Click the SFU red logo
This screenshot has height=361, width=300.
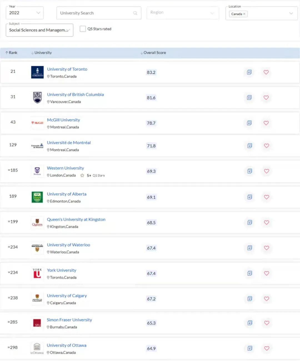37,323
